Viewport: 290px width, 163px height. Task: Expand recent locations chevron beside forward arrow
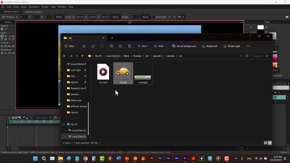point(77,56)
